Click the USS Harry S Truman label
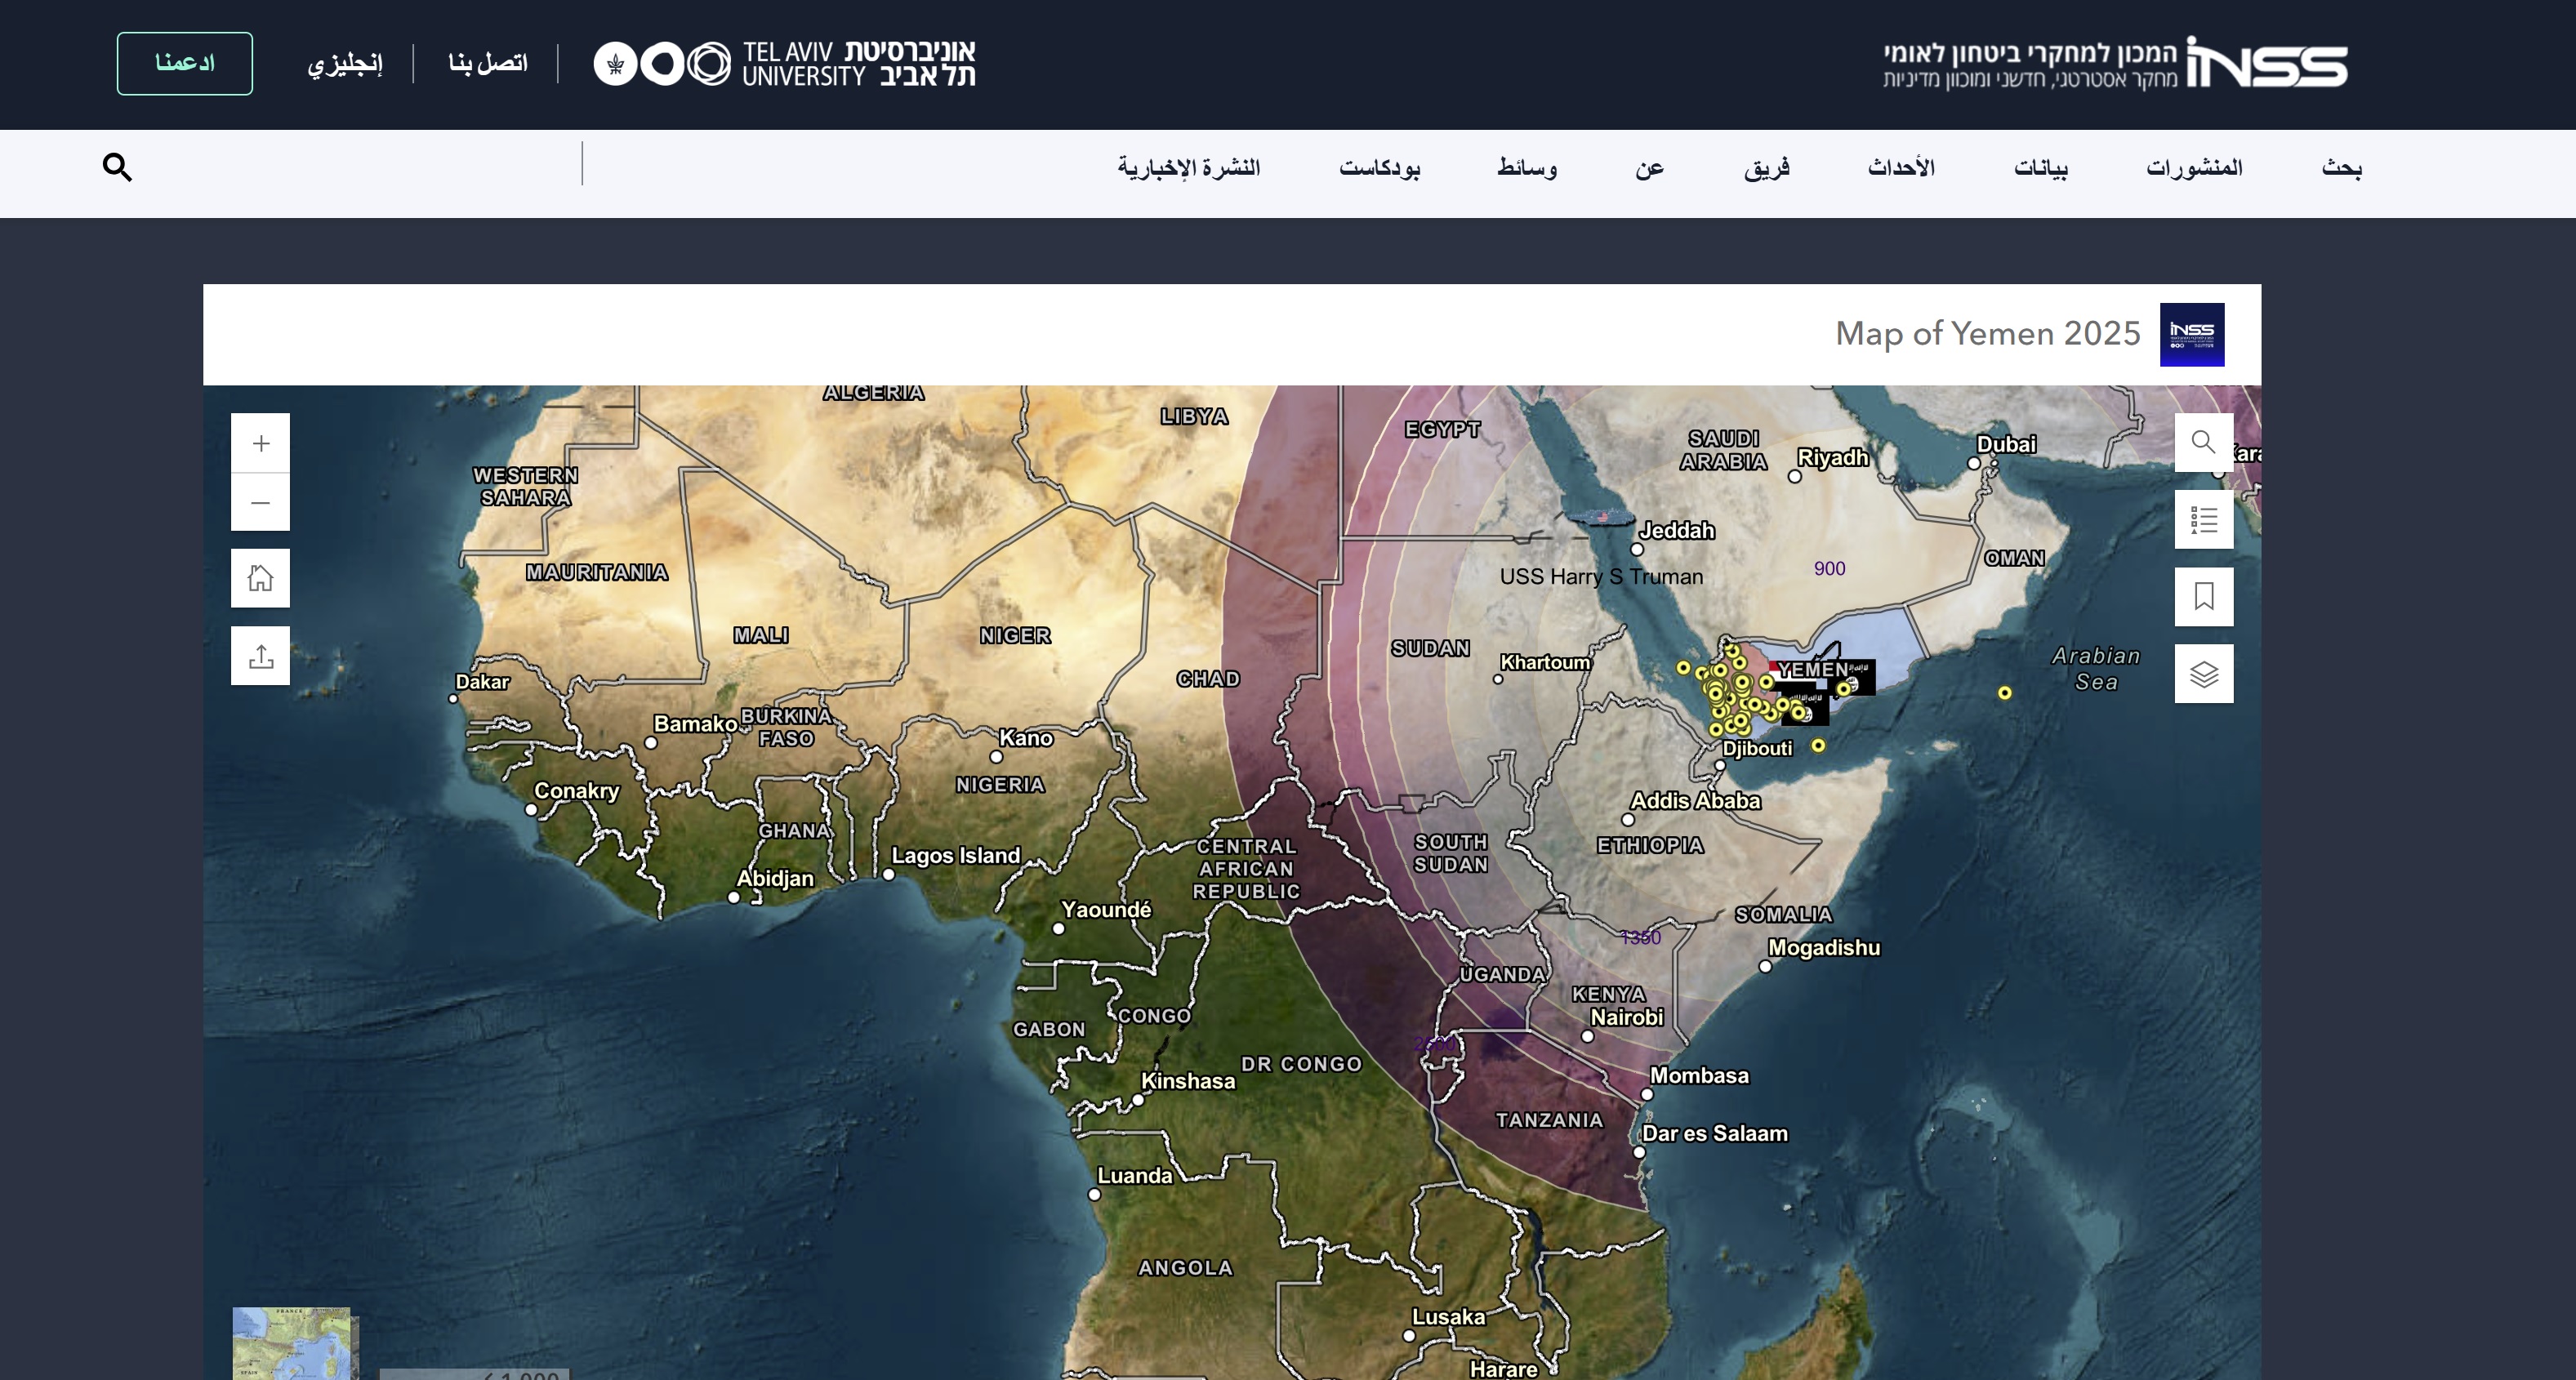This screenshot has width=2576, height=1380. point(1601,577)
